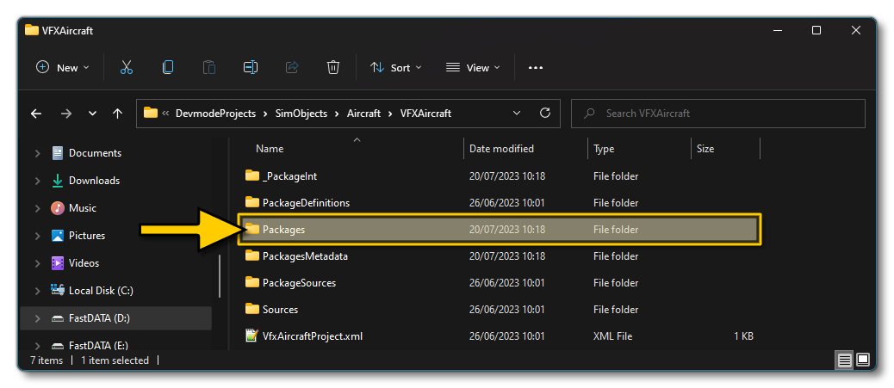Refresh the current folder view
The width and height of the screenshot is (894, 388).
[544, 113]
